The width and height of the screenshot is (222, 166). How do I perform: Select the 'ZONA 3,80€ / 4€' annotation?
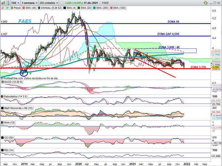pyautogui.click(x=169, y=47)
